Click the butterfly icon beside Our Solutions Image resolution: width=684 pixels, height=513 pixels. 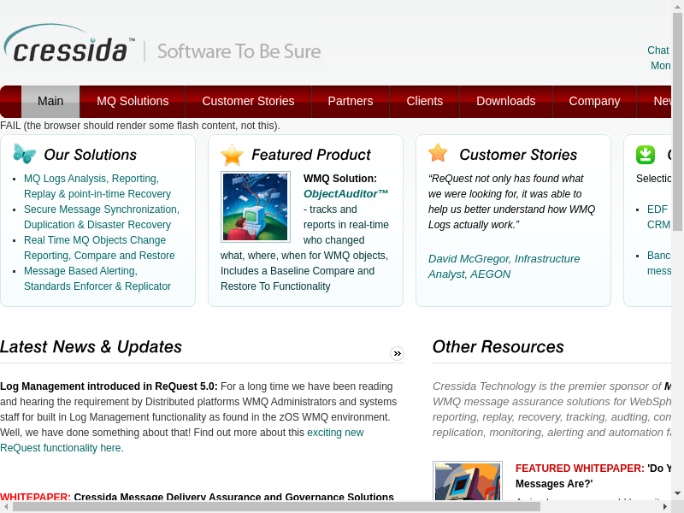coord(25,154)
